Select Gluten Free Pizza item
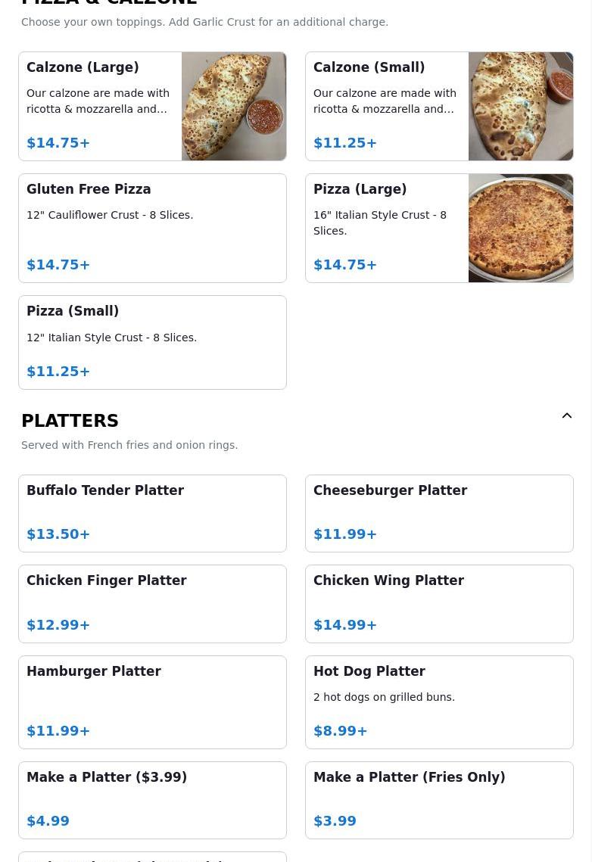Screen dimensions: 592x862 point(152,228)
